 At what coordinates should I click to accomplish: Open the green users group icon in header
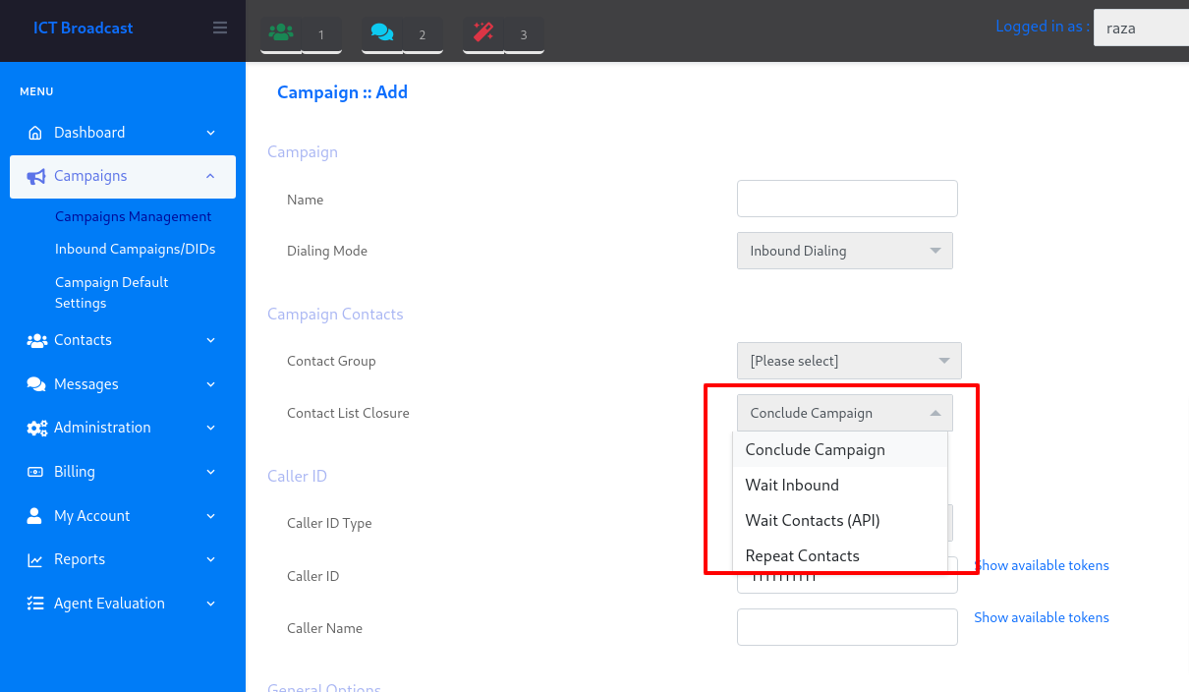click(281, 33)
